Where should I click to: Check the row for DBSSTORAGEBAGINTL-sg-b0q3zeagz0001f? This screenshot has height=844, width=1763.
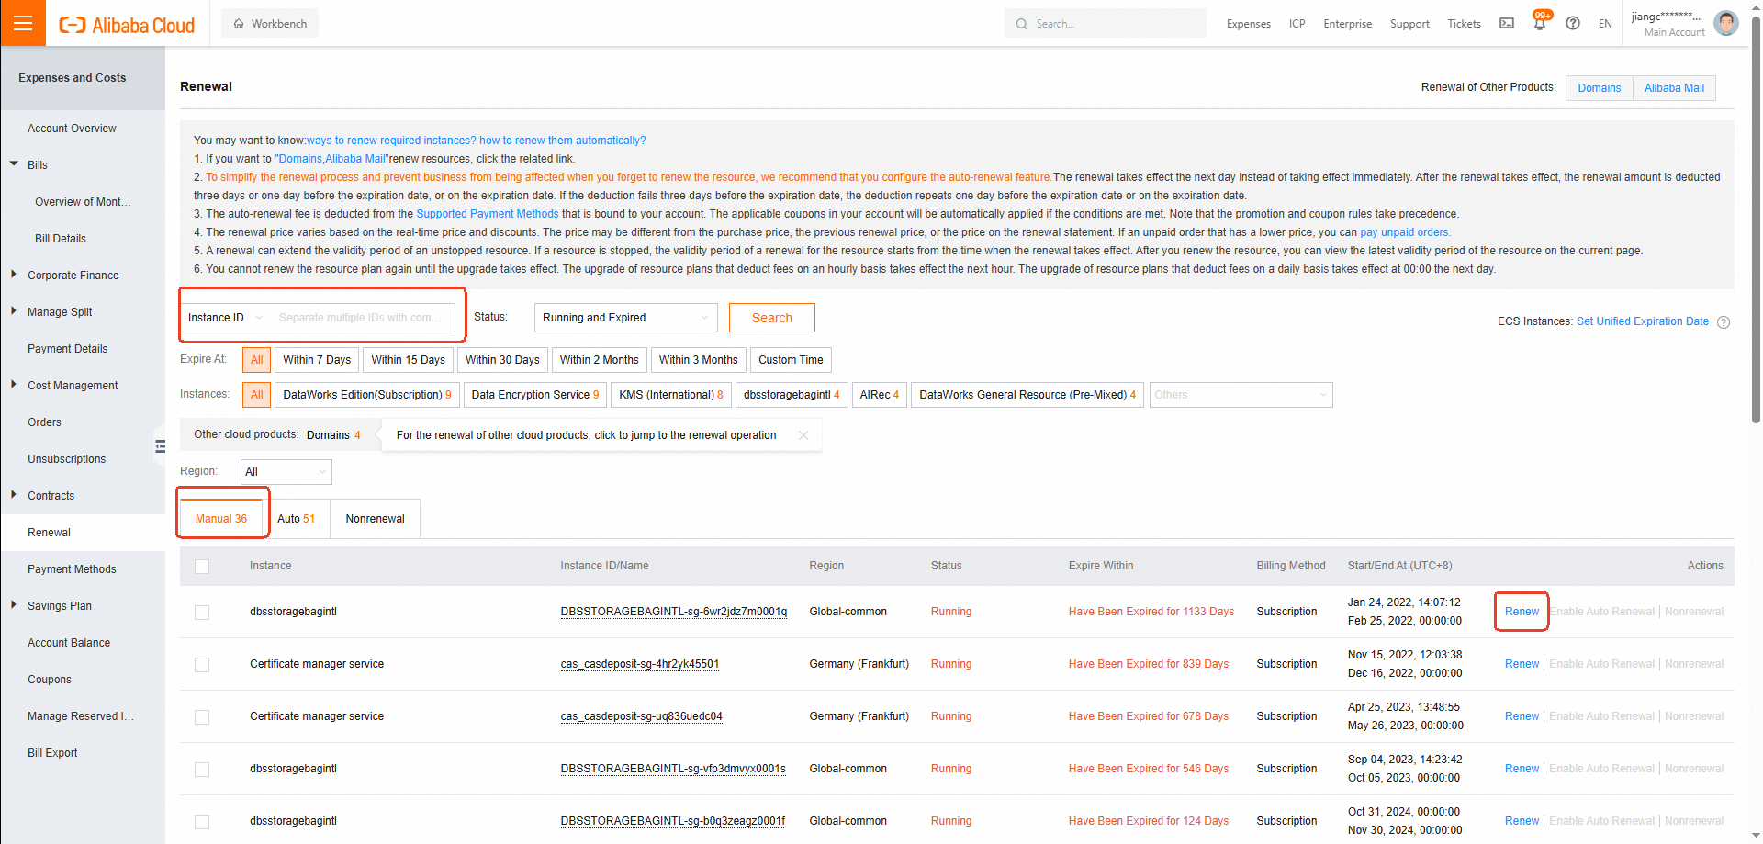click(202, 822)
